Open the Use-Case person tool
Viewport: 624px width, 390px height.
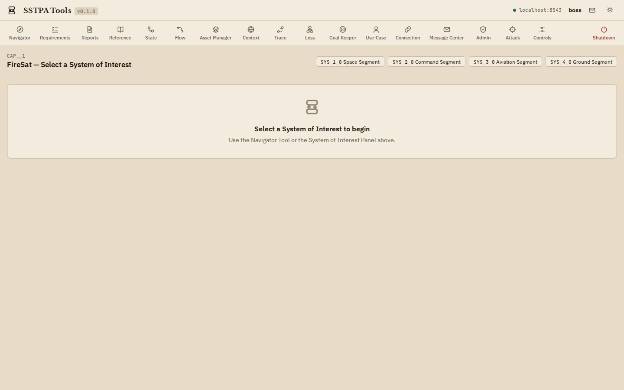[376, 33]
